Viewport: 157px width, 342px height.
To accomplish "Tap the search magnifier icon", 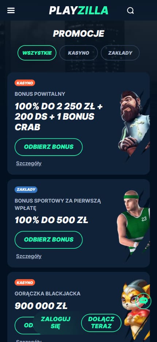I will pyautogui.click(x=130, y=11).
